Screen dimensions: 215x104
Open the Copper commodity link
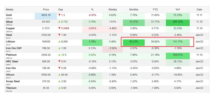(10, 28)
